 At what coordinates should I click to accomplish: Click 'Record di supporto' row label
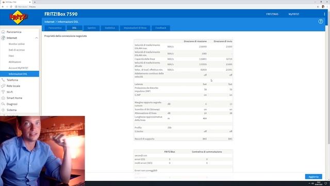click(144, 139)
